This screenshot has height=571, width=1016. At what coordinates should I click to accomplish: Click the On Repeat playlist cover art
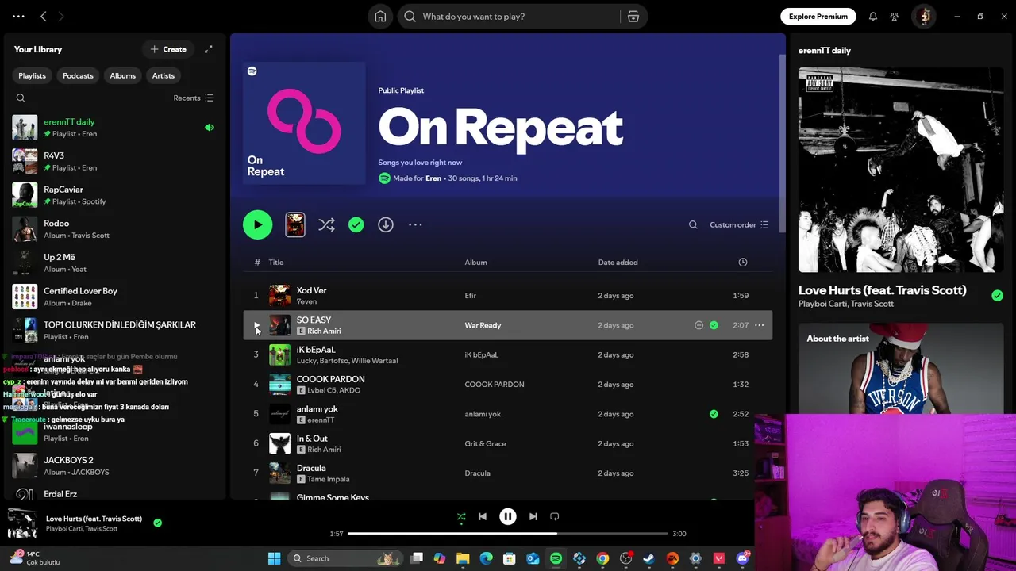[x=304, y=123]
